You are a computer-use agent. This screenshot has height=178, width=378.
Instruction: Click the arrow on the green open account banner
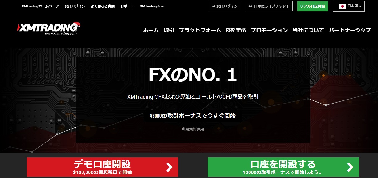click(350, 167)
